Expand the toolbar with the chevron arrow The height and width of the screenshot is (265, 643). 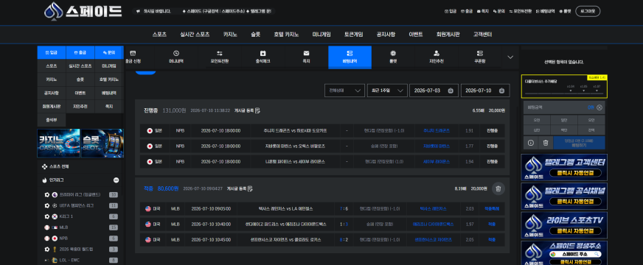click(510, 57)
